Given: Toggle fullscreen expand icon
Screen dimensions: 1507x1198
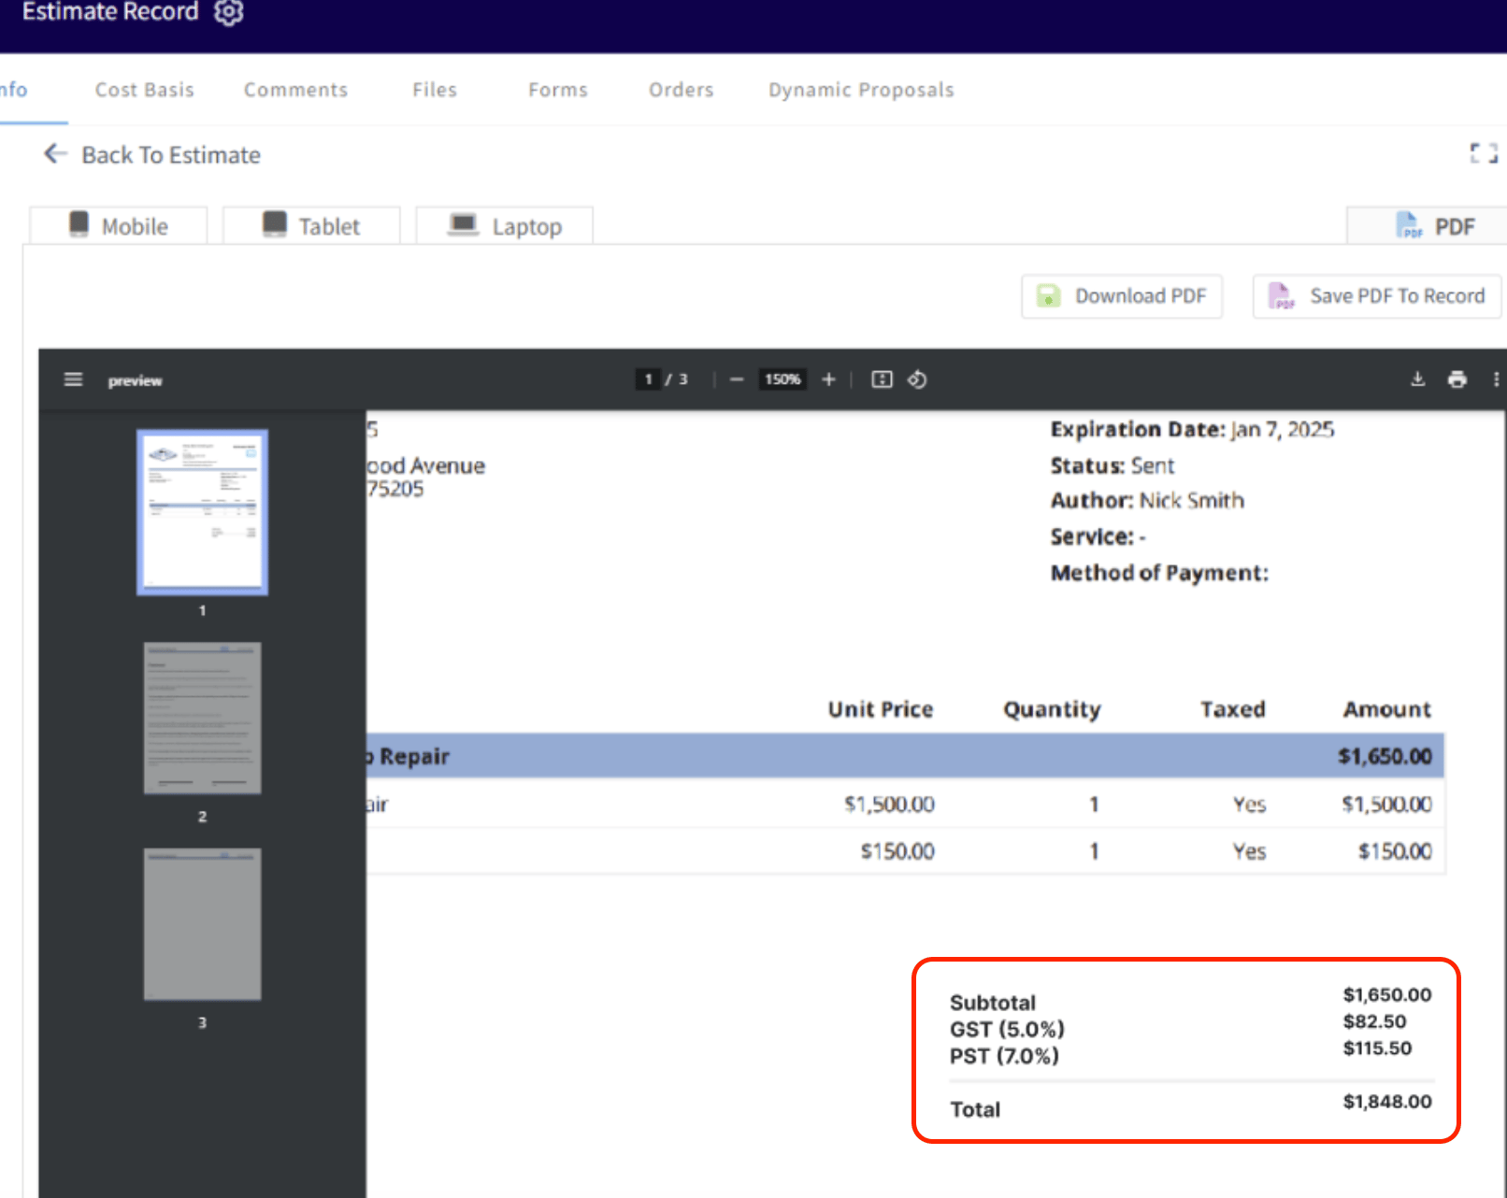Looking at the screenshot, I should 1483,153.
